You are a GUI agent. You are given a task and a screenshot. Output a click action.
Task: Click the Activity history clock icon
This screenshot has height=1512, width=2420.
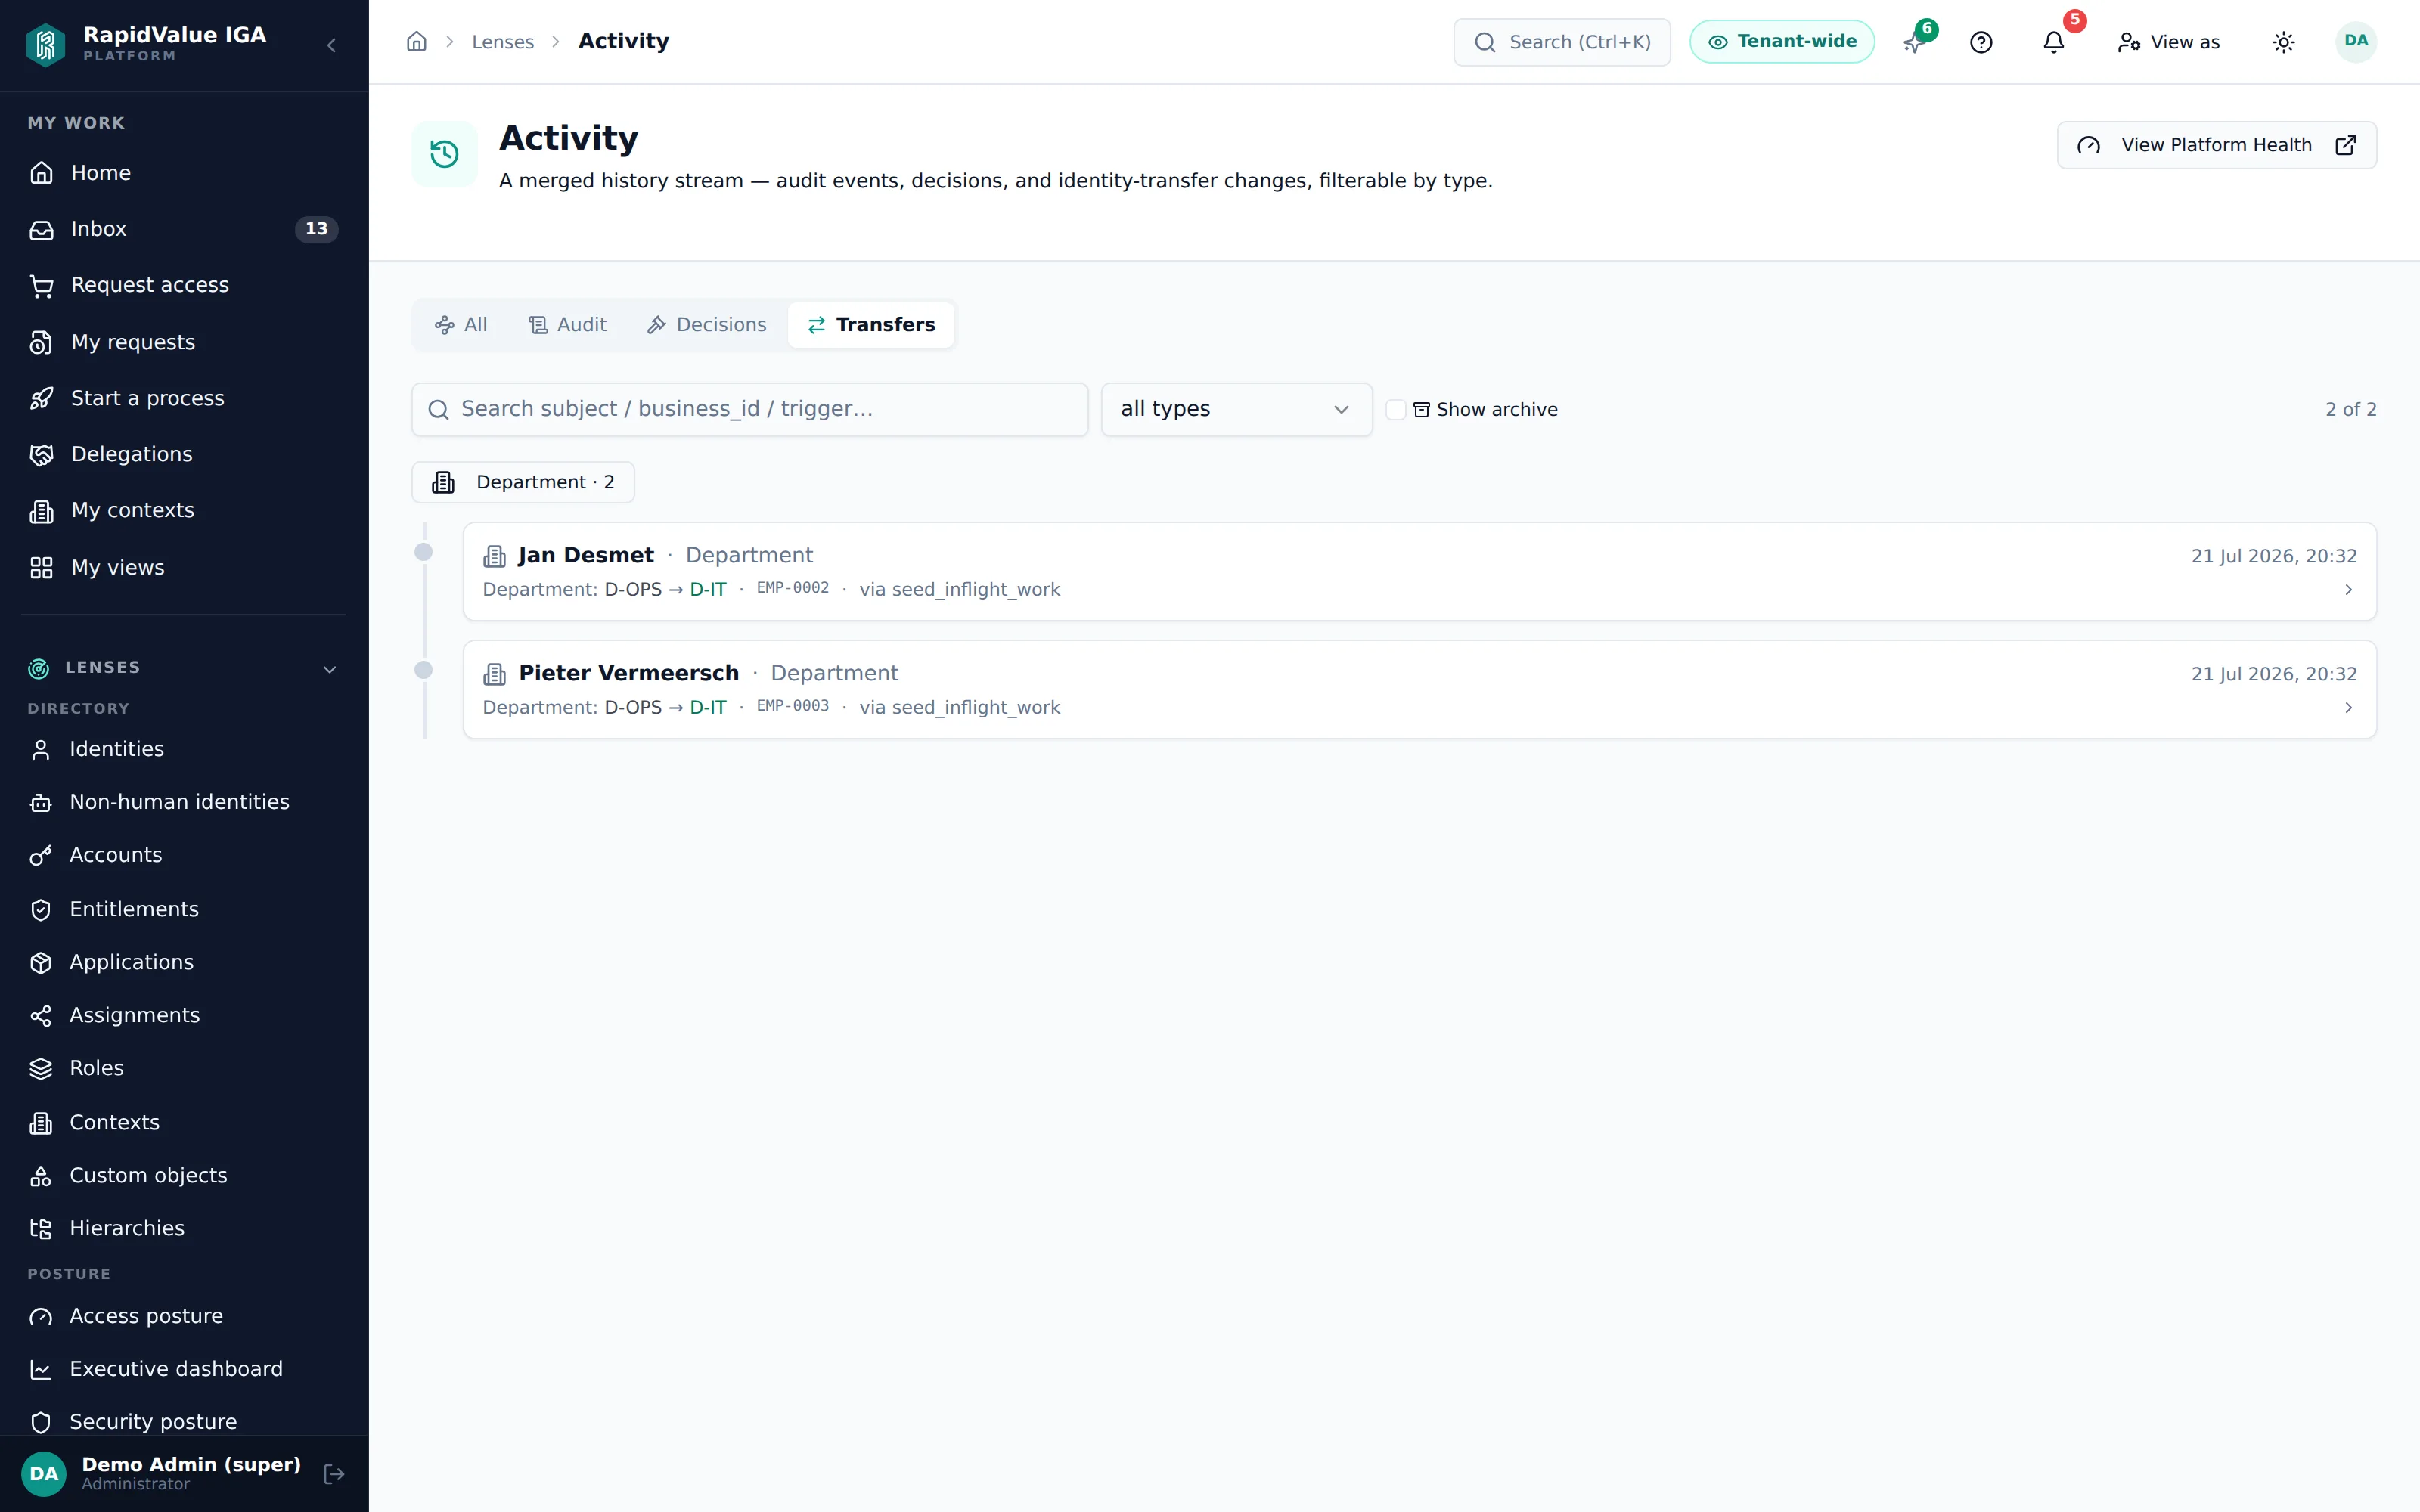click(444, 154)
